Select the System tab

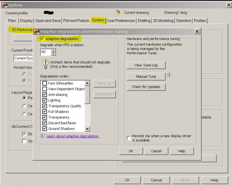(x=98, y=20)
